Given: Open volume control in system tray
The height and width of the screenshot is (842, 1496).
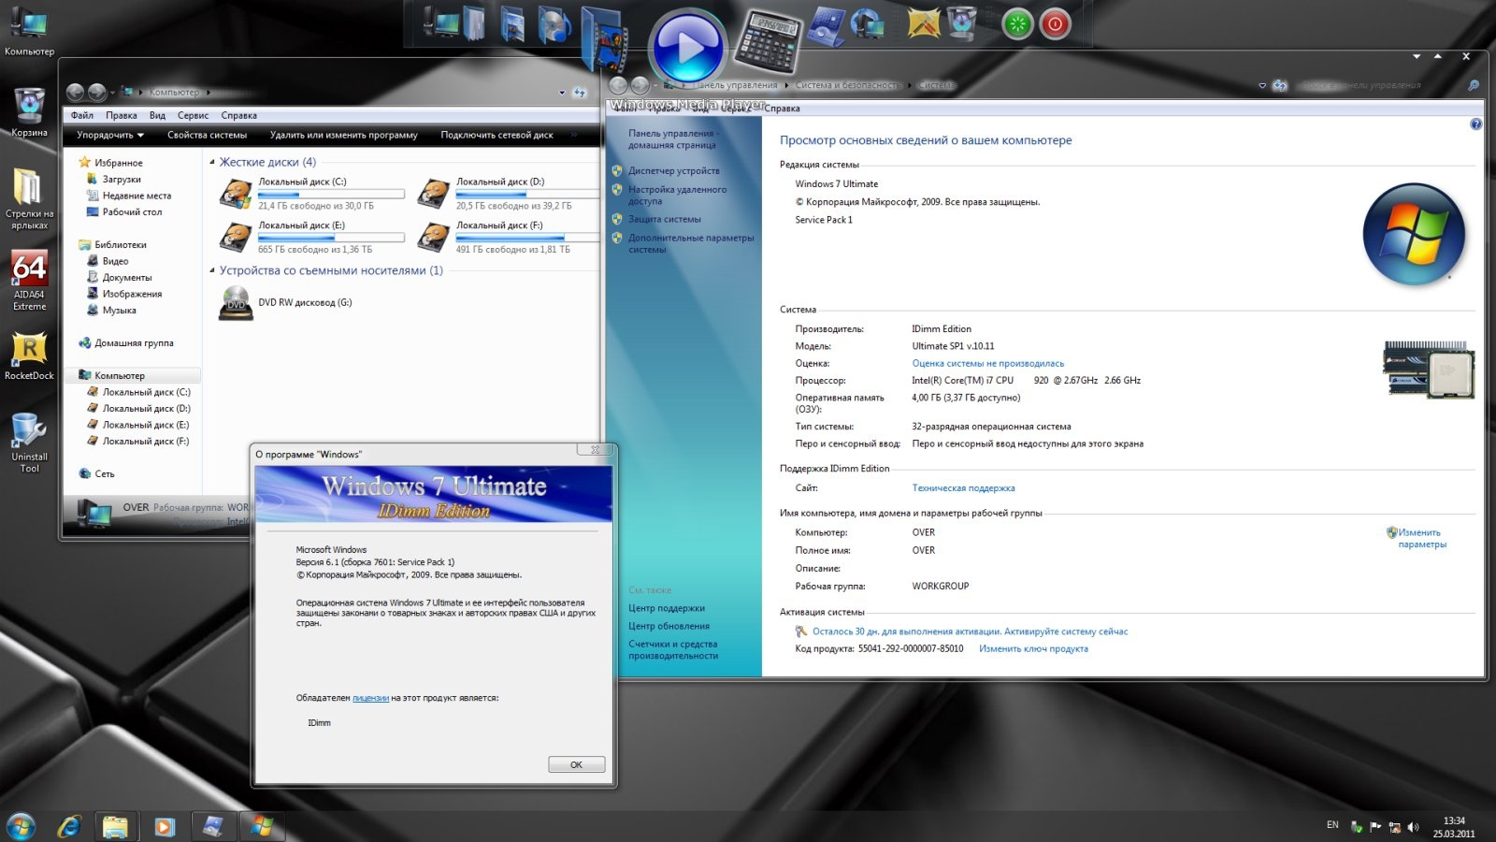Looking at the screenshot, I should [1413, 827].
